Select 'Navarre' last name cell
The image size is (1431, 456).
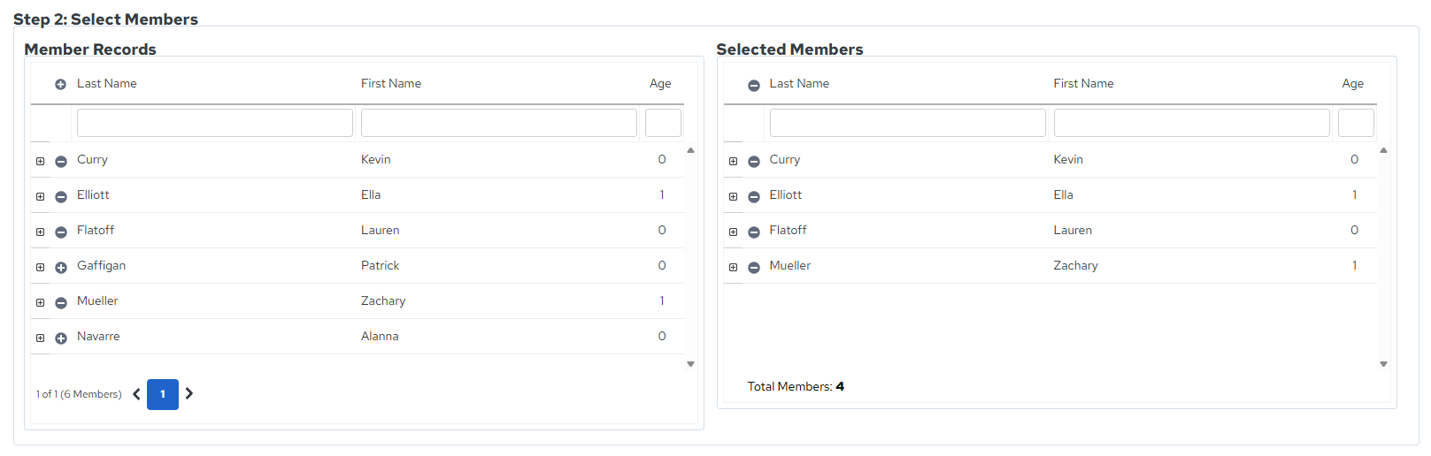pos(98,336)
